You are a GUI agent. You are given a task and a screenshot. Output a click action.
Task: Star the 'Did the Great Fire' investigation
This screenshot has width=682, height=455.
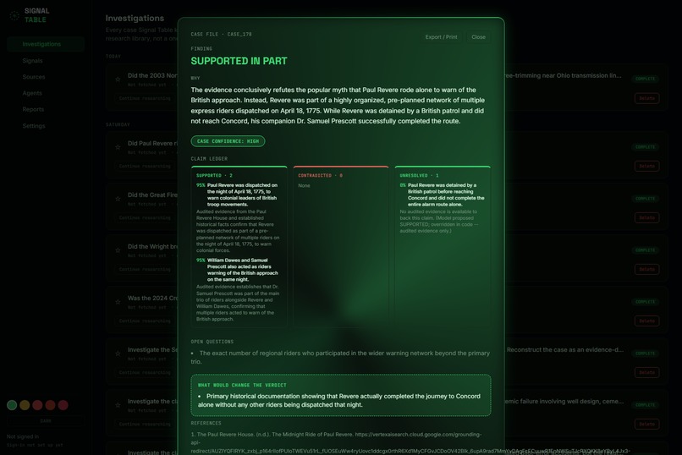point(118,199)
